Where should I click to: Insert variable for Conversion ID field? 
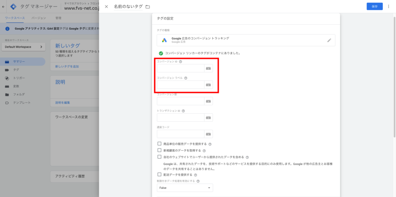pos(208,68)
